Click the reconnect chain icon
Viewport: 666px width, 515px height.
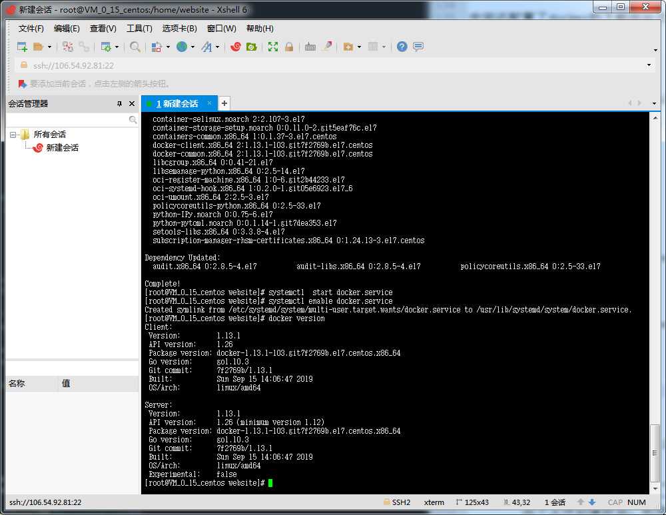pyautogui.click(x=84, y=47)
